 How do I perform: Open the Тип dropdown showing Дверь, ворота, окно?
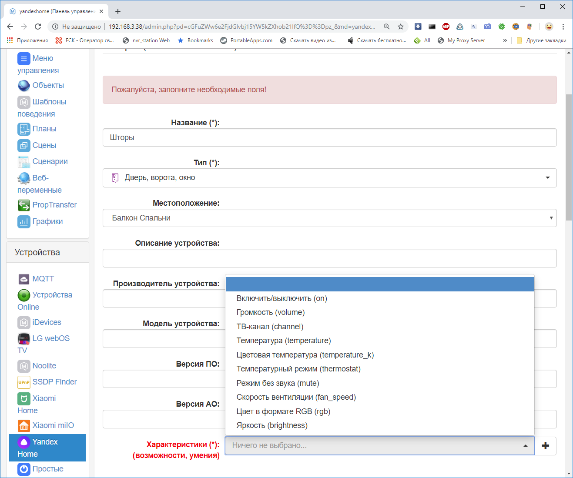[x=330, y=178]
